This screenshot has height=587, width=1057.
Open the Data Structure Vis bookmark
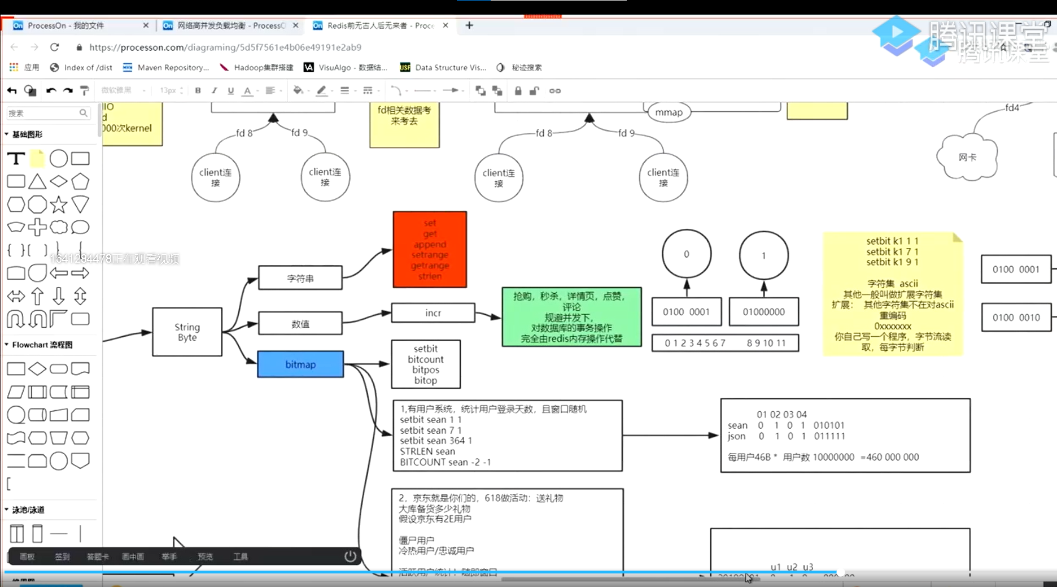coord(444,67)
